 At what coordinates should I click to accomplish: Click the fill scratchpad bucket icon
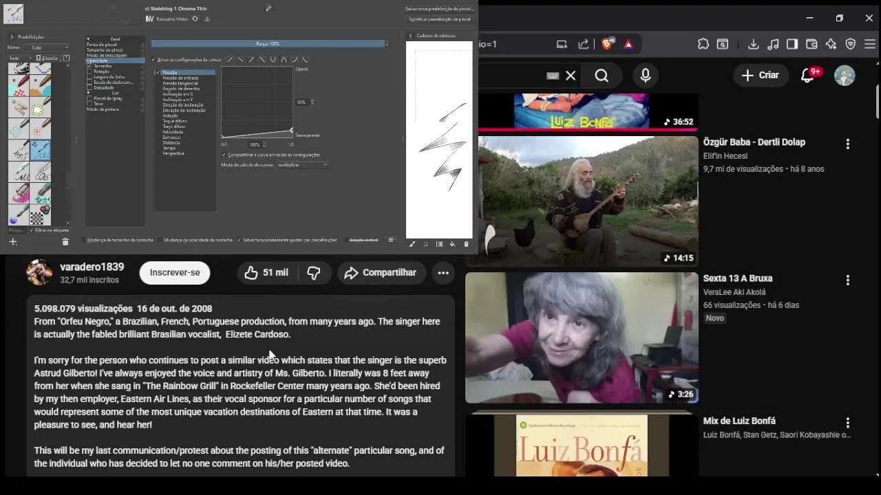click(x=452, y=244)
